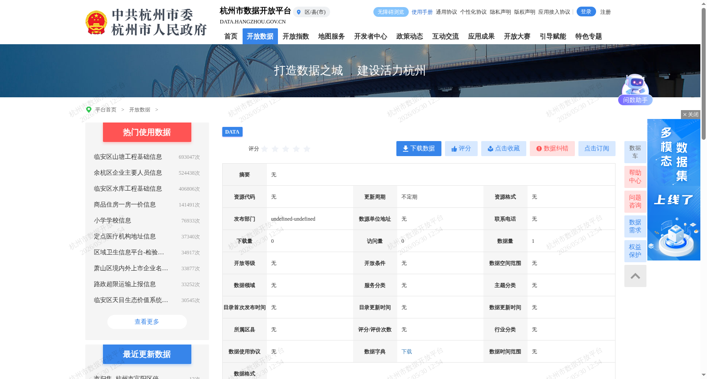Open 萧山区境内外上市企业 dataset
This screenshot has height=379, width=707.
131,268
